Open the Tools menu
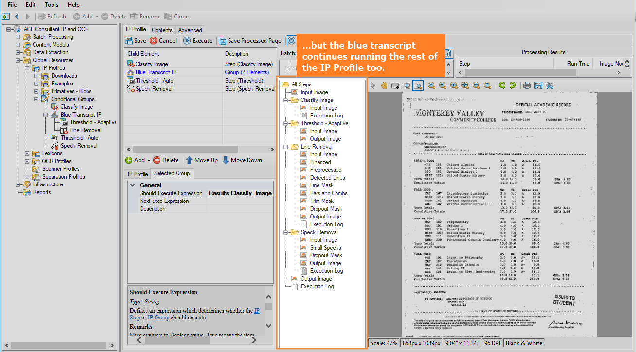 point(52,5)
